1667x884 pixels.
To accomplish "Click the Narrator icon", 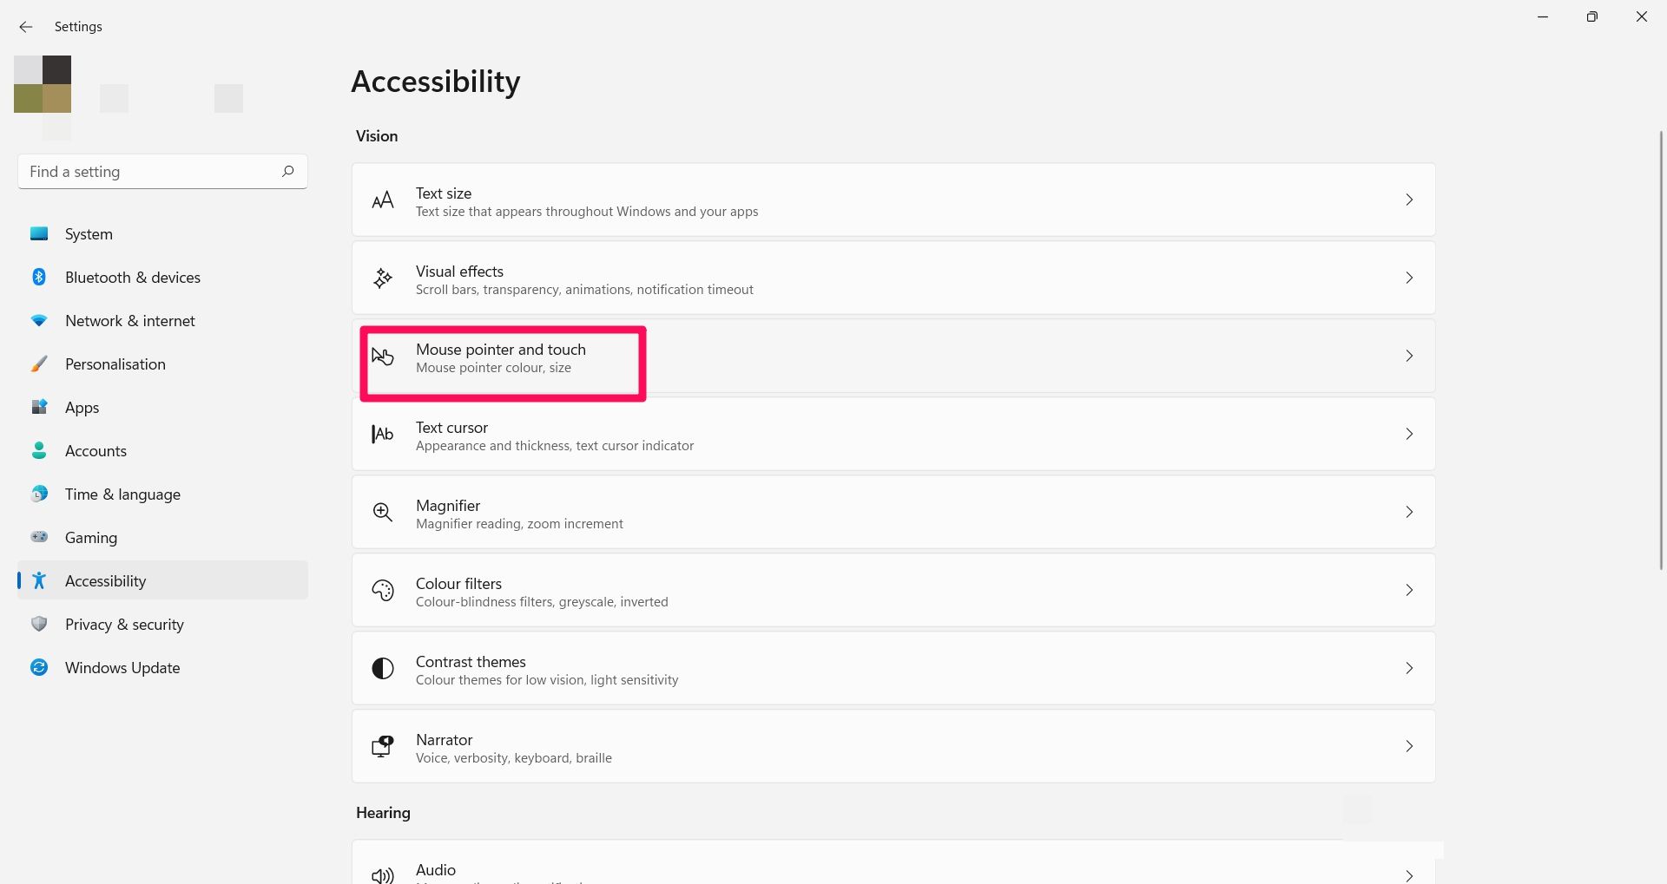I will pyautogui.click(x=383, y=746).
